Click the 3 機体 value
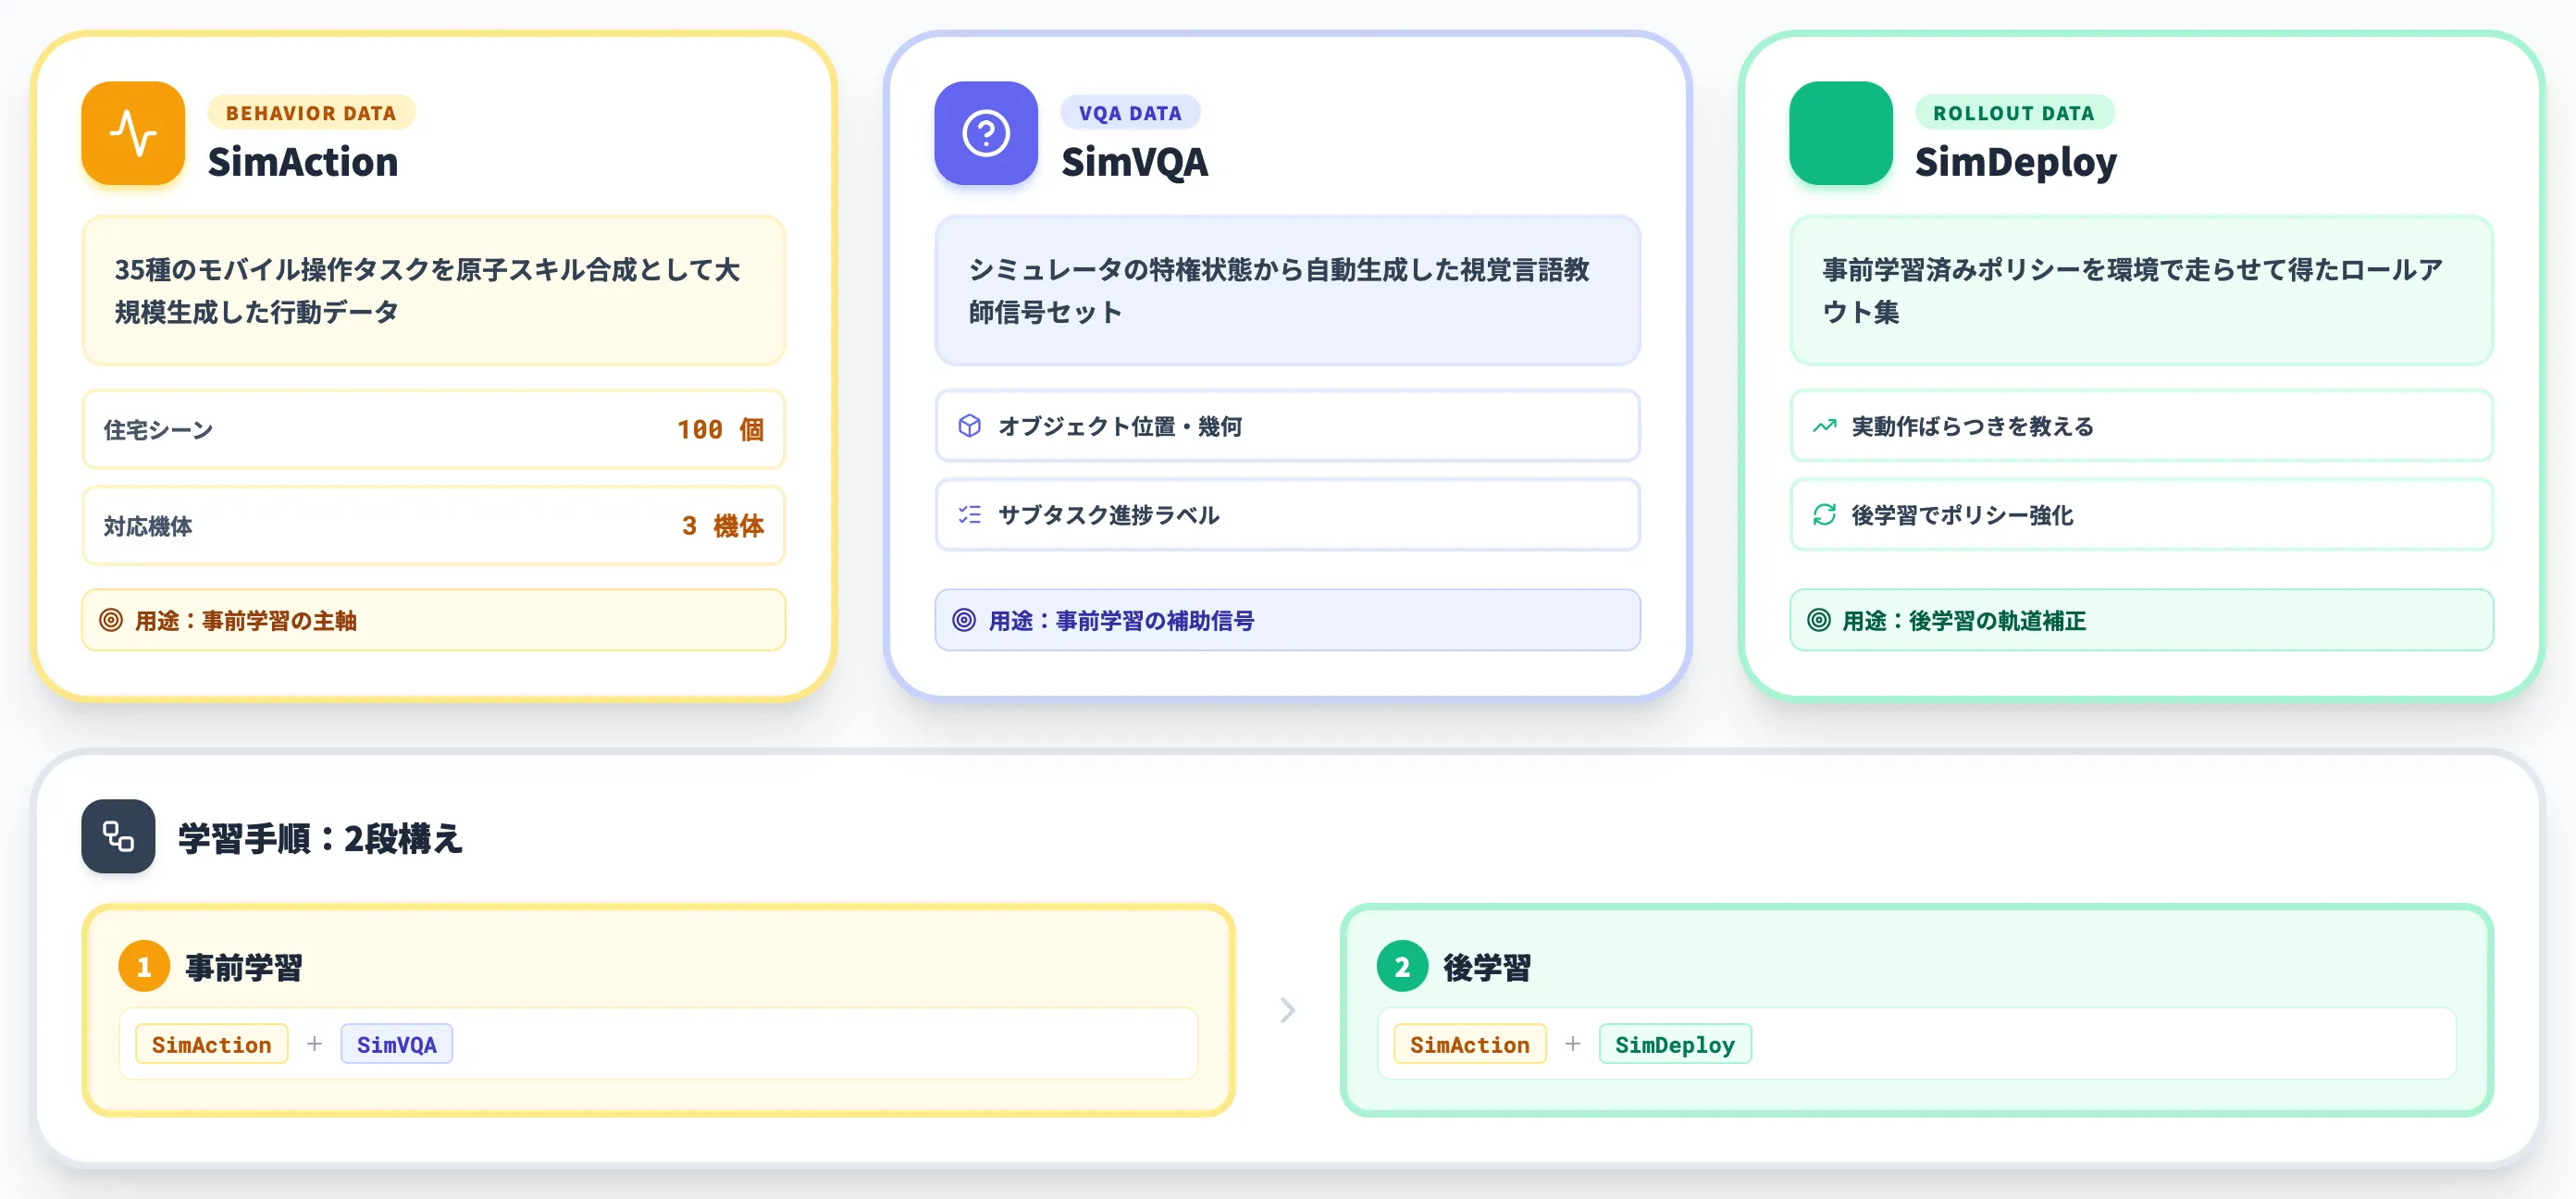This screenshot has height=1199, width=2576. click(x=723, y=526)
